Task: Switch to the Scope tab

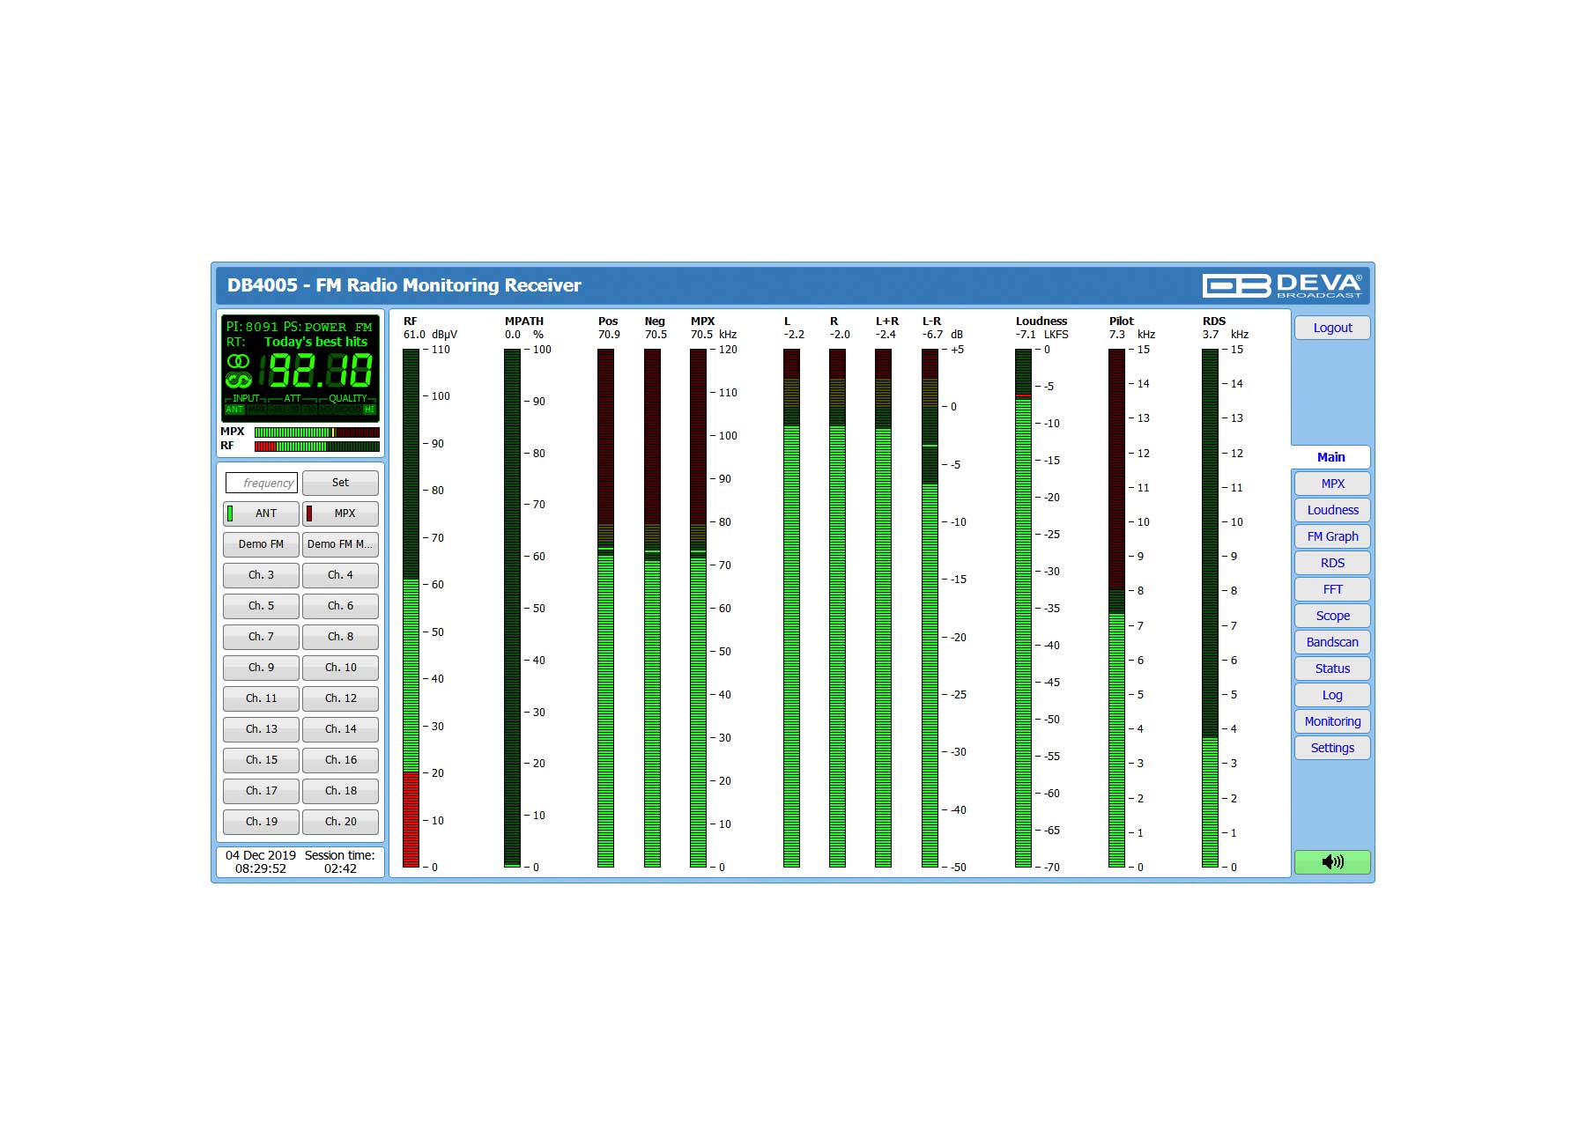Action: coord(1332,616)
